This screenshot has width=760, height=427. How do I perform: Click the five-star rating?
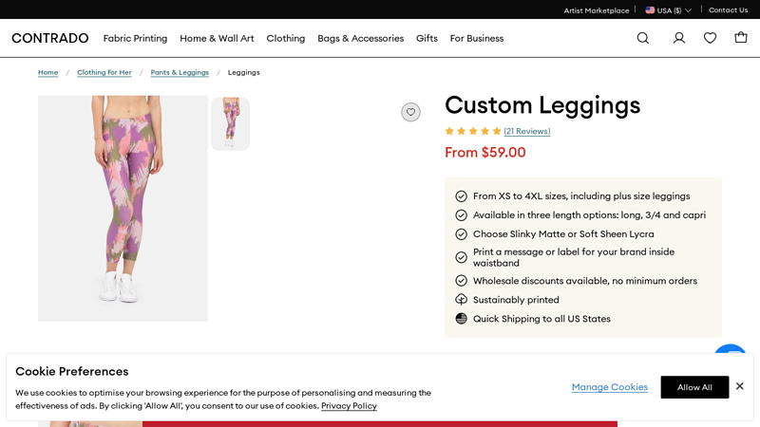(472, 131)
